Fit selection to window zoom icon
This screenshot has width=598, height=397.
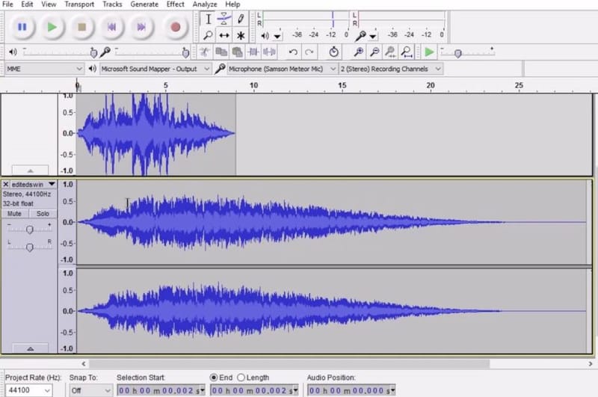pyautogui.click(x=390, y=52)
